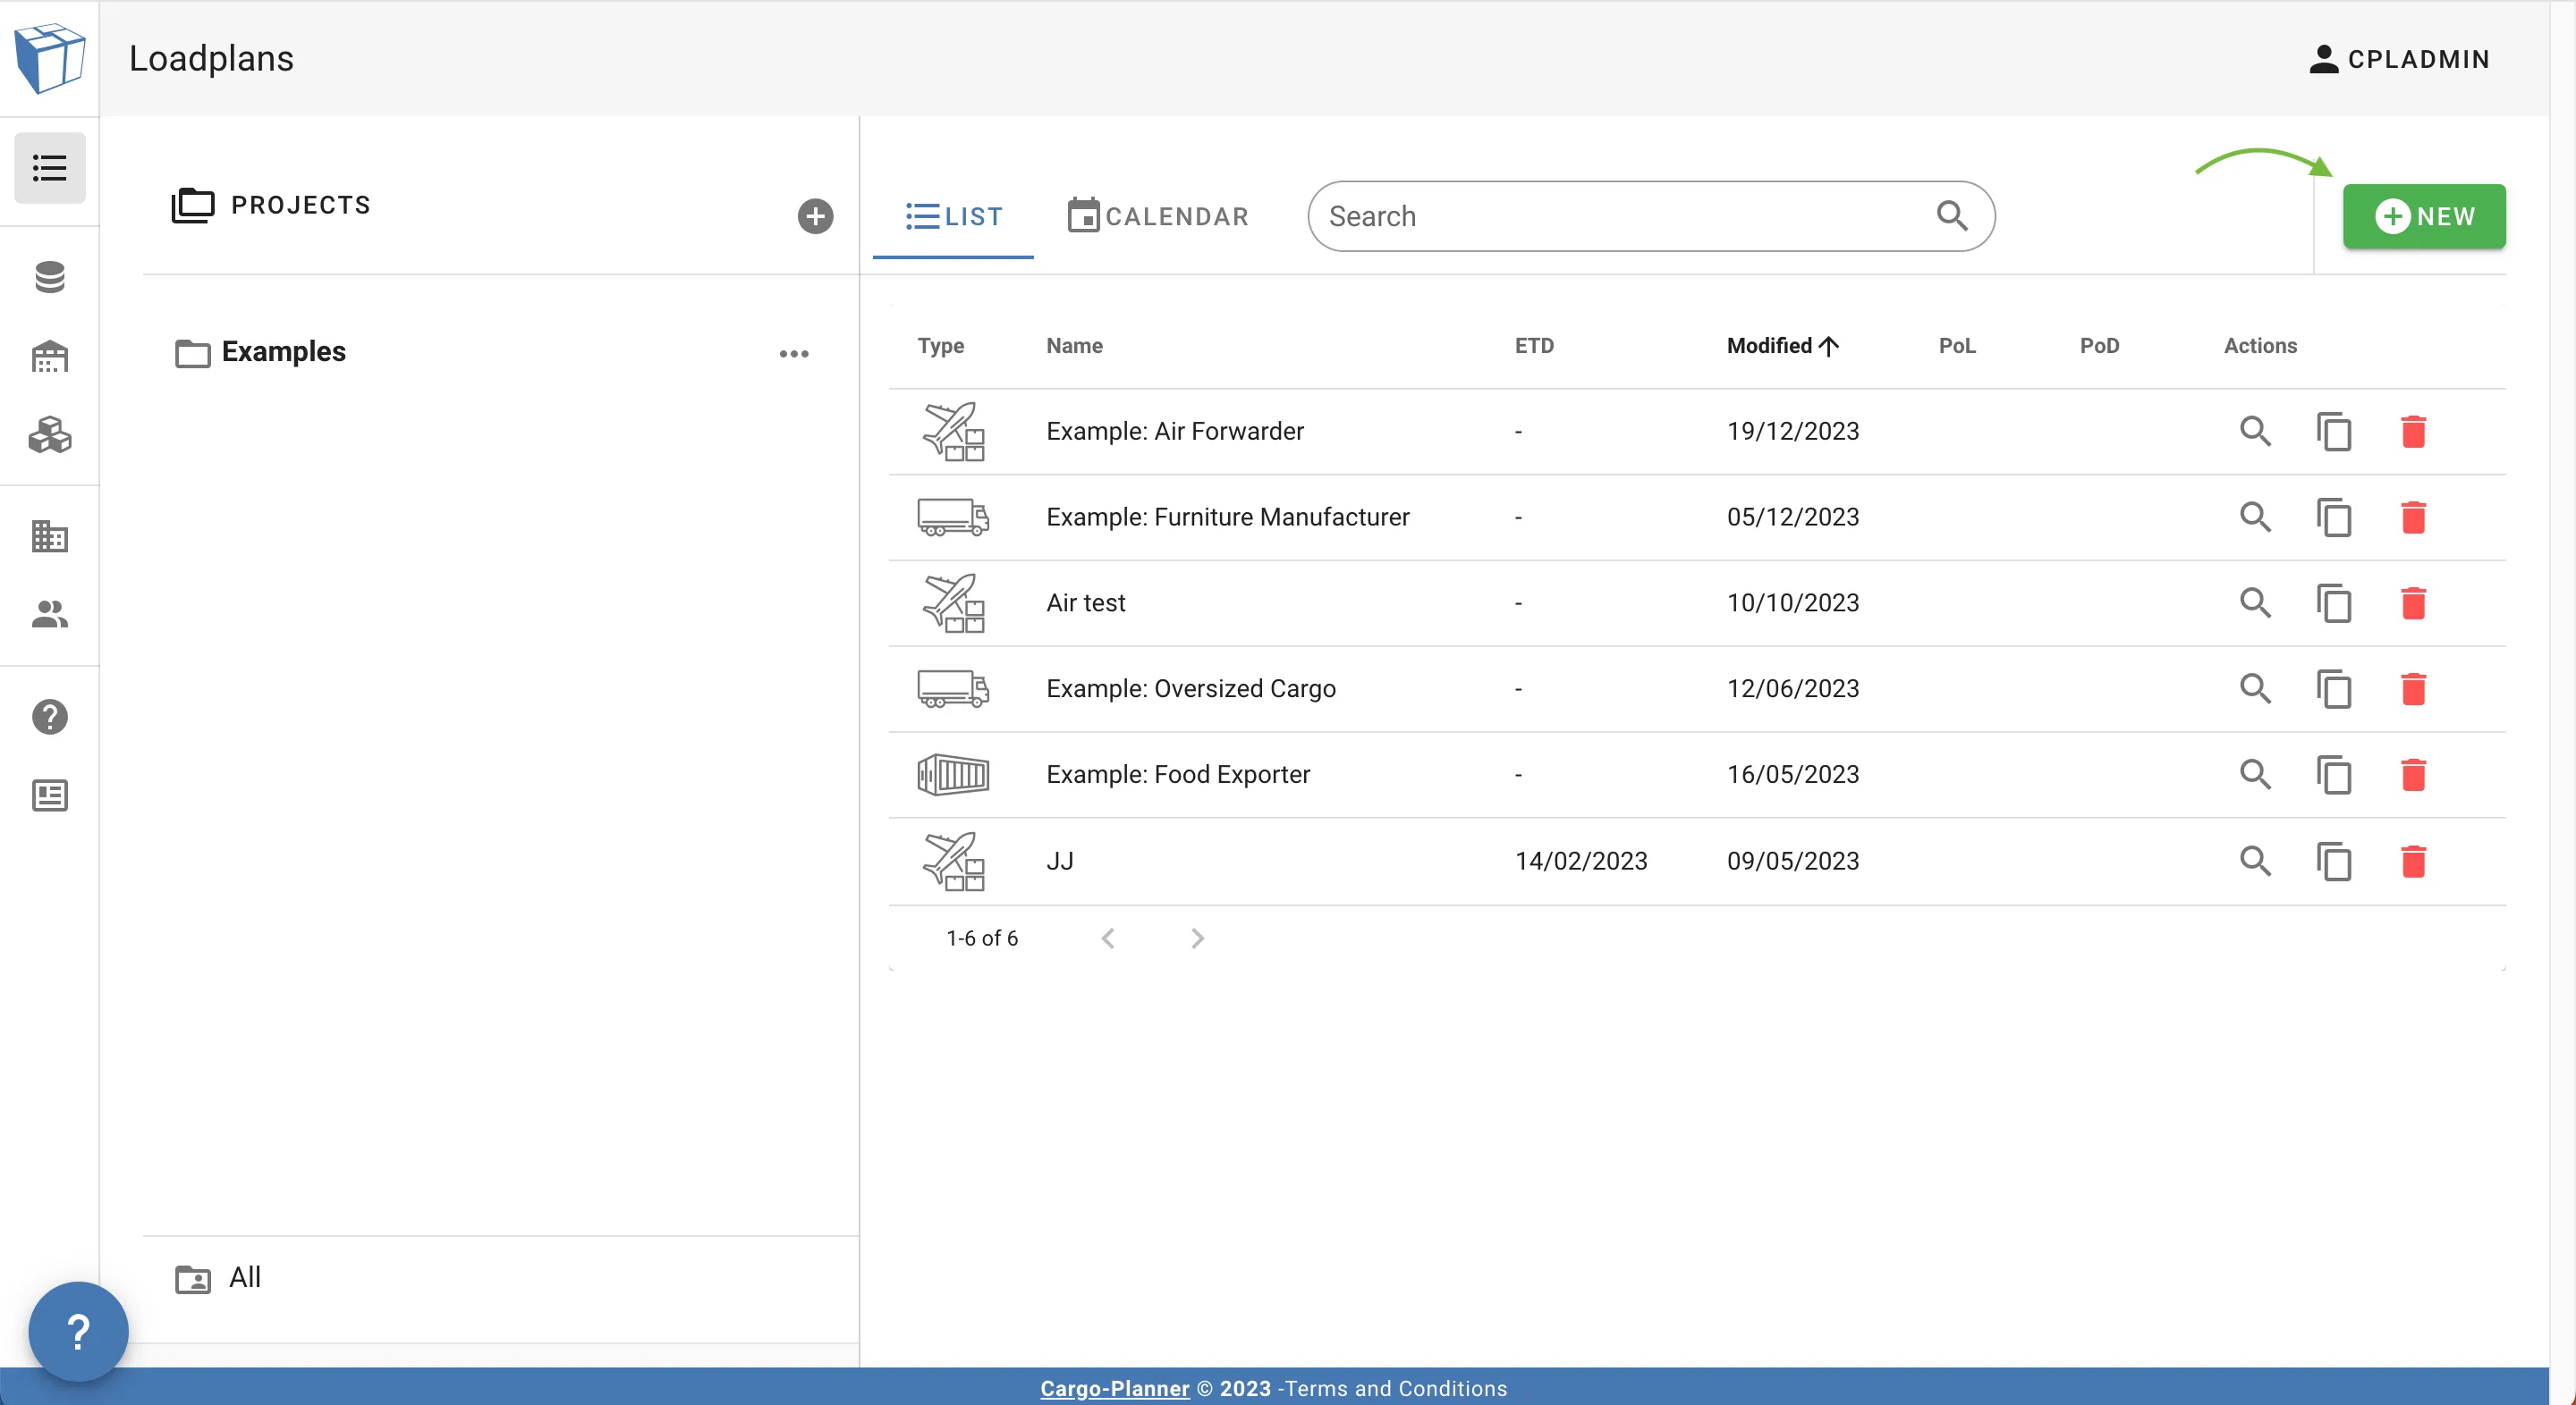This screenshot has width=2576, height=1405.
Task: Click the duplicate icon for JJ loadplan
Action: click(x=2334, y=860)
